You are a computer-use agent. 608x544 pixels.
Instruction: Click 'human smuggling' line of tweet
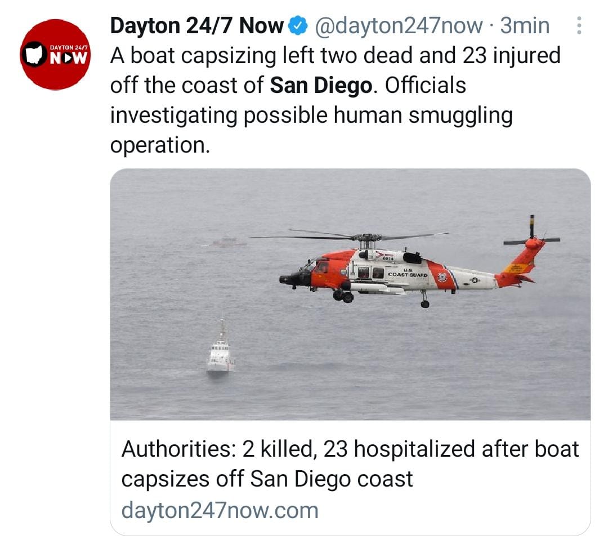coord(311,115)
